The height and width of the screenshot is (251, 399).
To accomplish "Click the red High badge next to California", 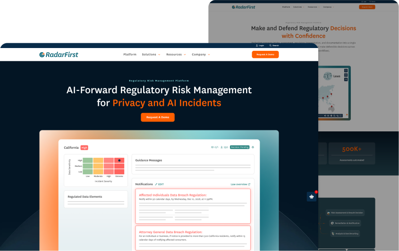I will pyautogui.click(x=84, y=148).
